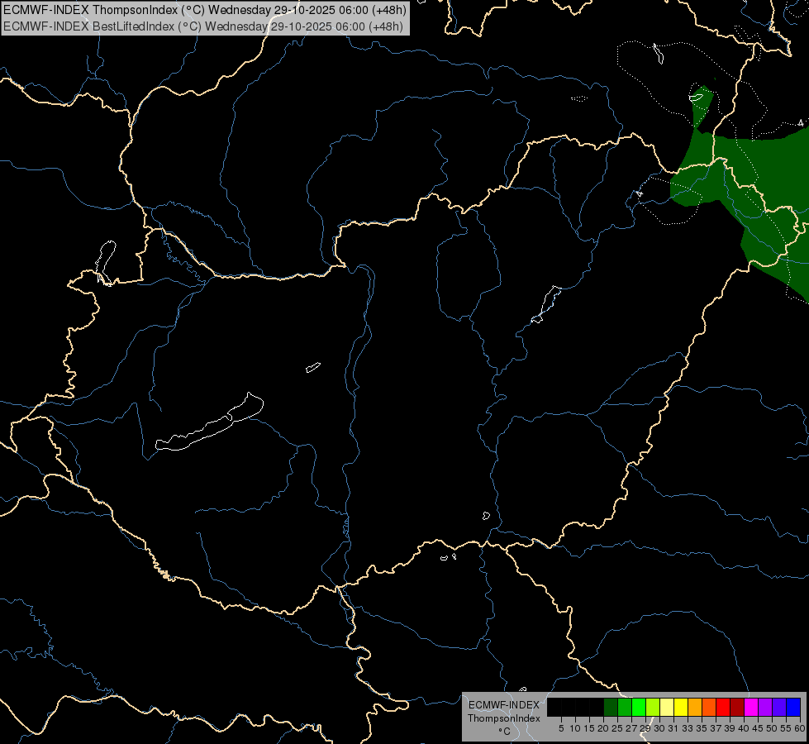Pick the violet 50–55 legend swatch
Viewport: 809px width, 744px height.
(x=779, y=707)
